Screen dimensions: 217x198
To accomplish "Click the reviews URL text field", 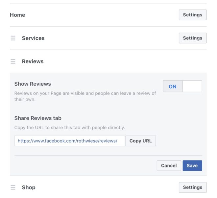I will tap(70, 141).
